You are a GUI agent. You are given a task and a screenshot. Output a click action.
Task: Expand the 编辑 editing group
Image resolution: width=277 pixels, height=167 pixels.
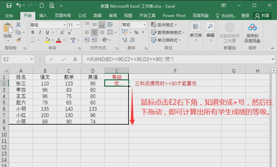pyautogui.click(x=210, y=32)
